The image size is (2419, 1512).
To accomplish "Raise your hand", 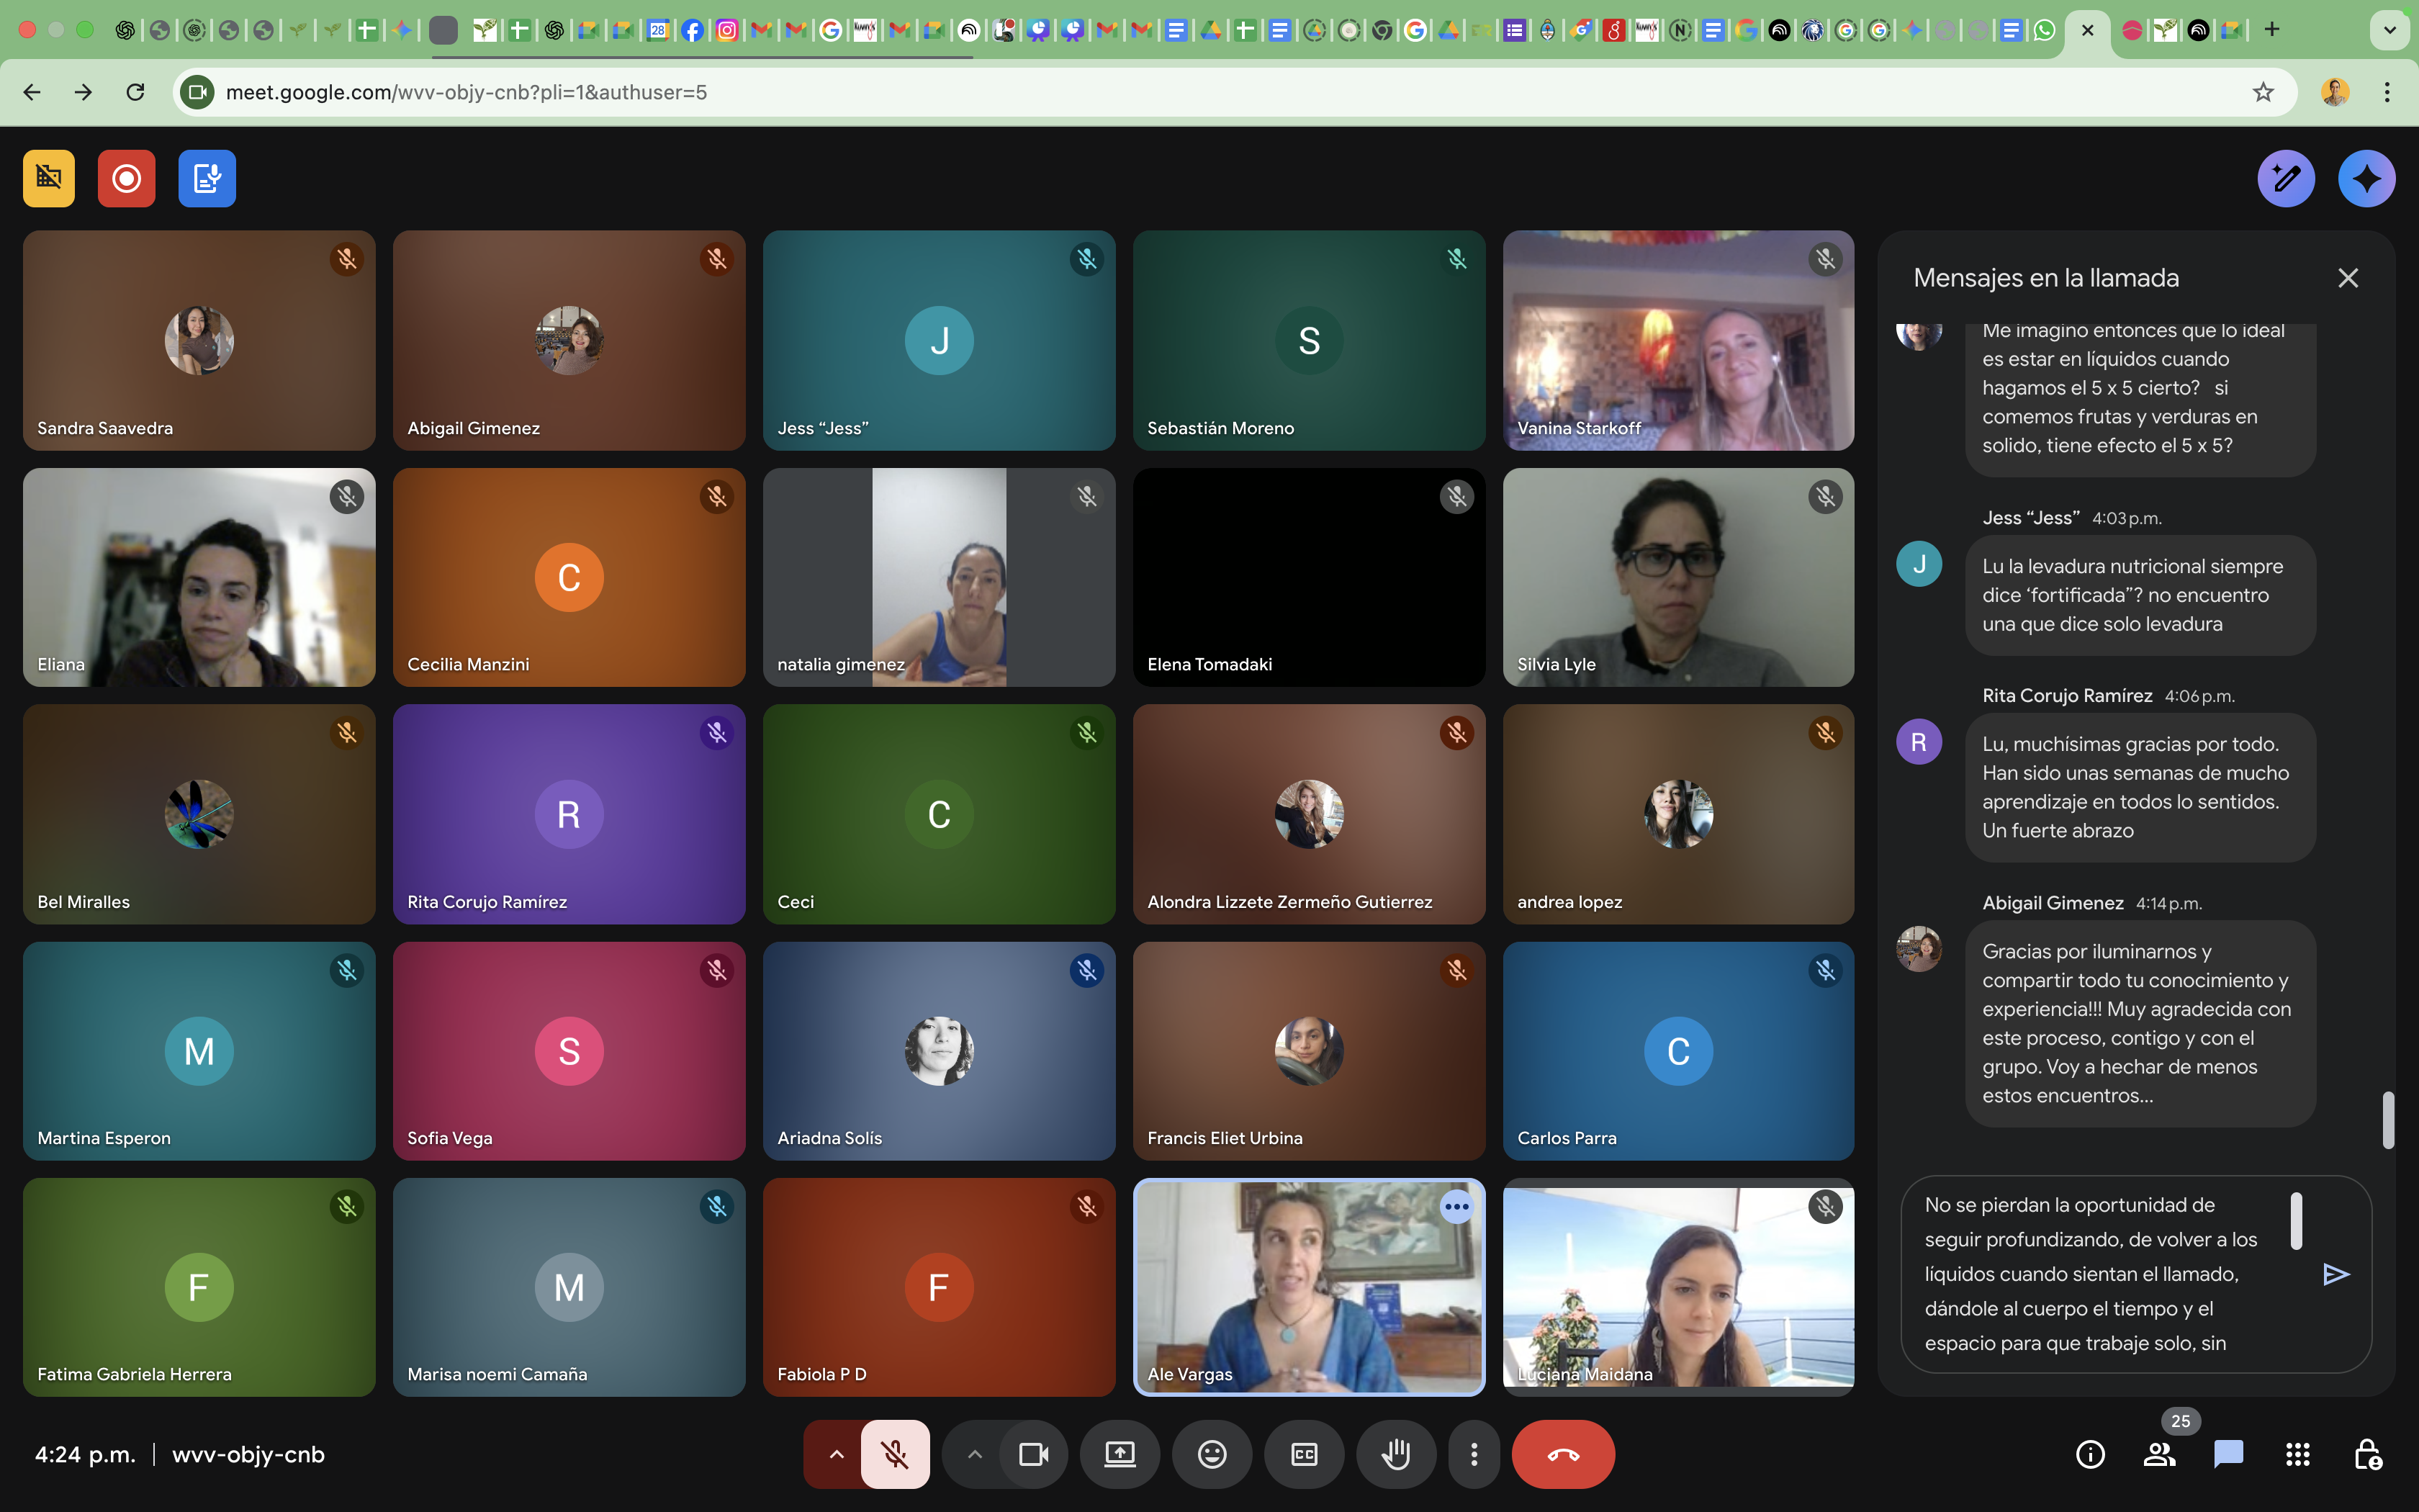I will [1395, 1454].
